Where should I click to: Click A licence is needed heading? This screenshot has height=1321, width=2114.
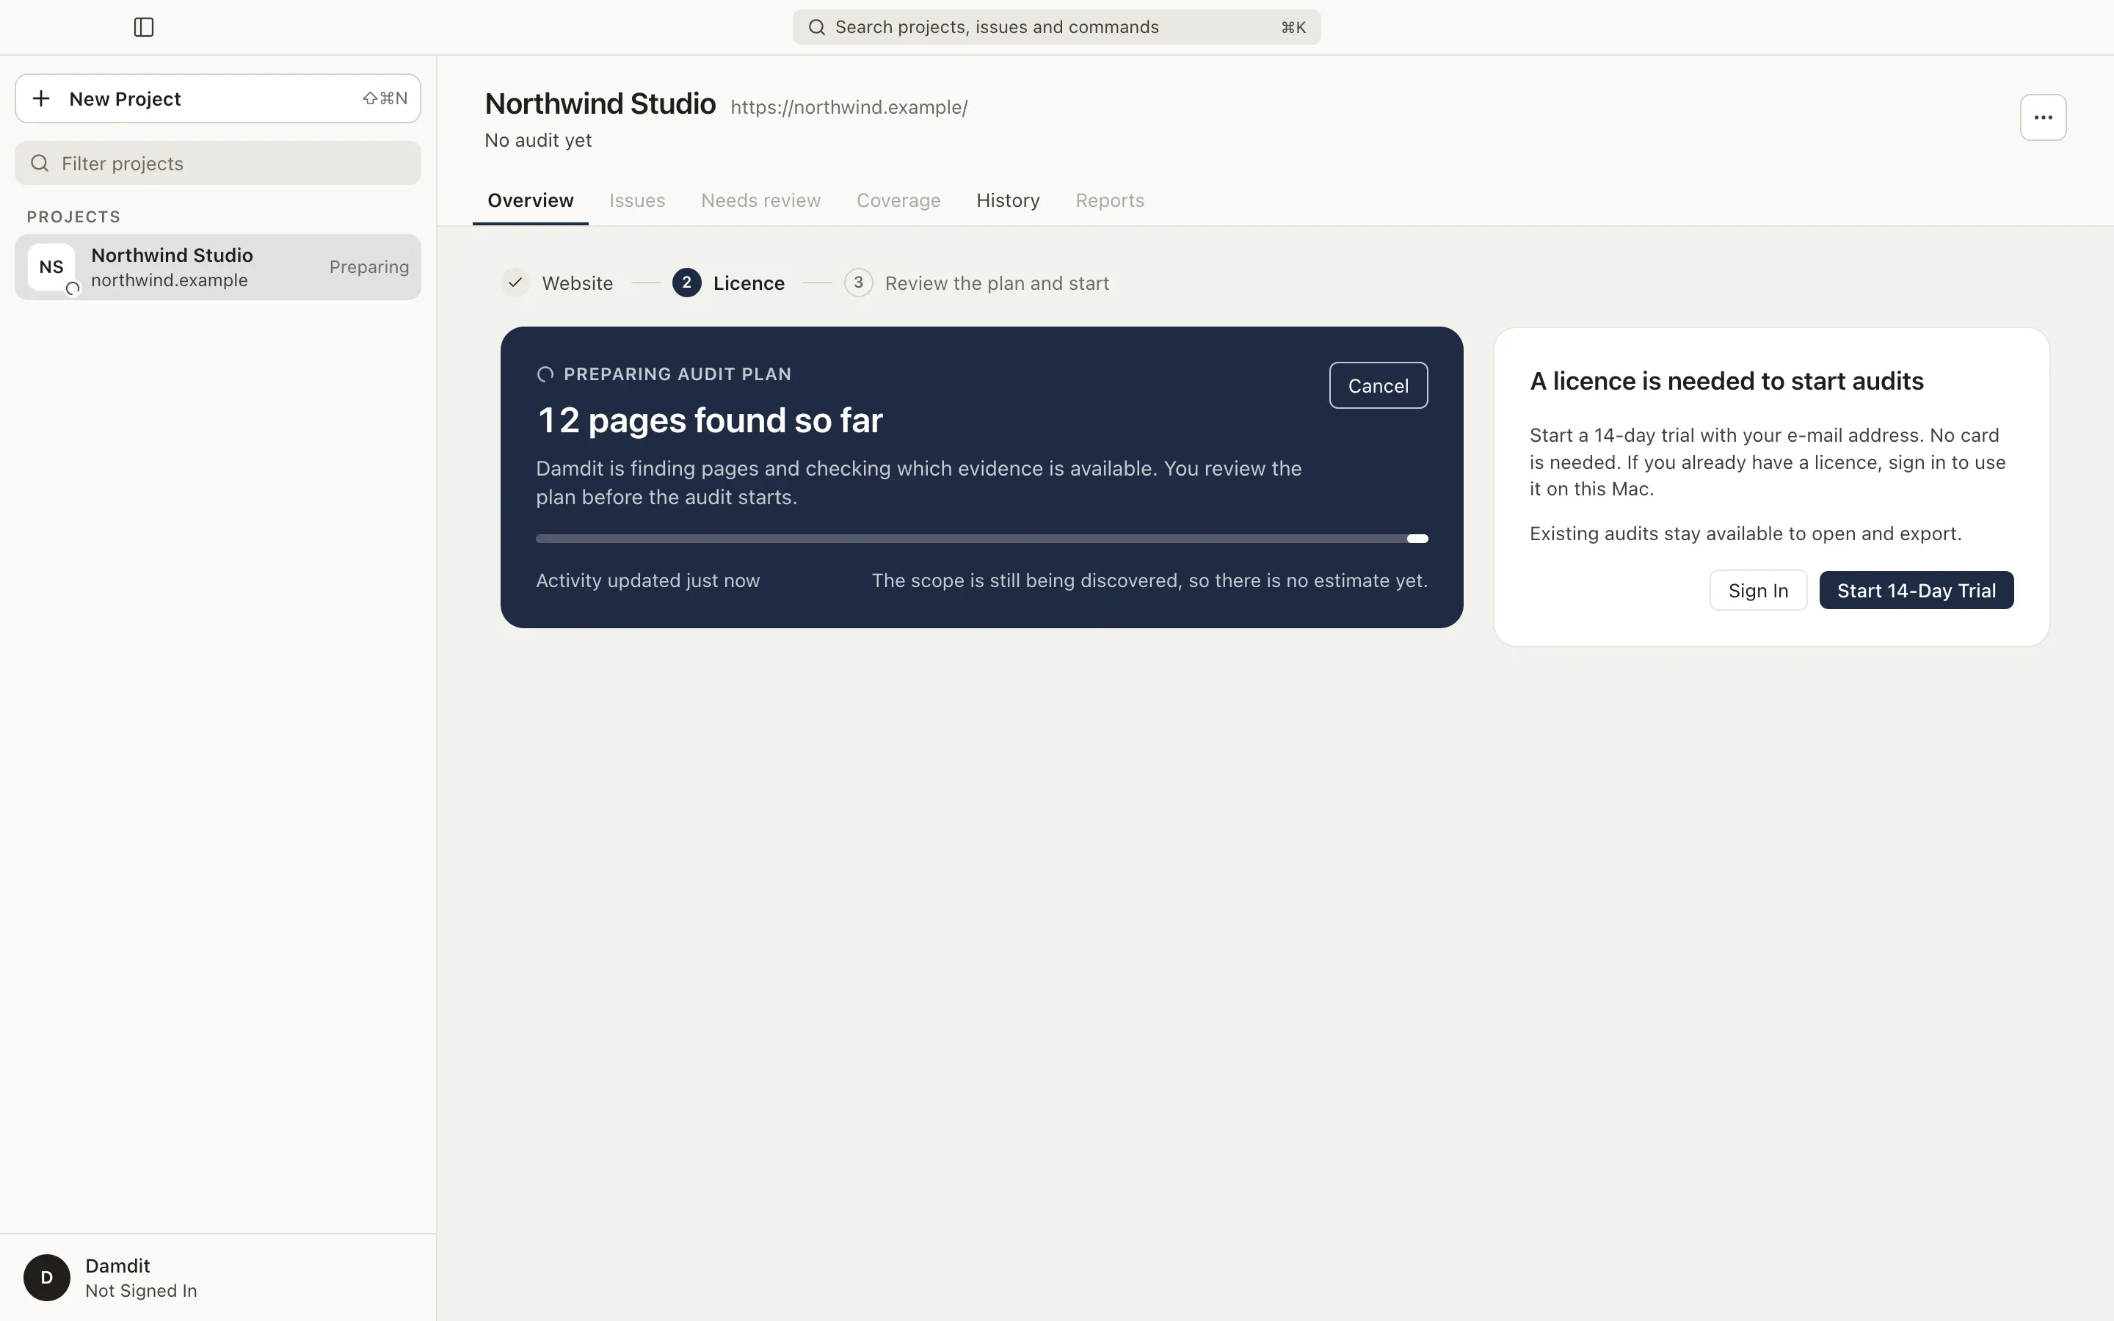(1726, 381)
